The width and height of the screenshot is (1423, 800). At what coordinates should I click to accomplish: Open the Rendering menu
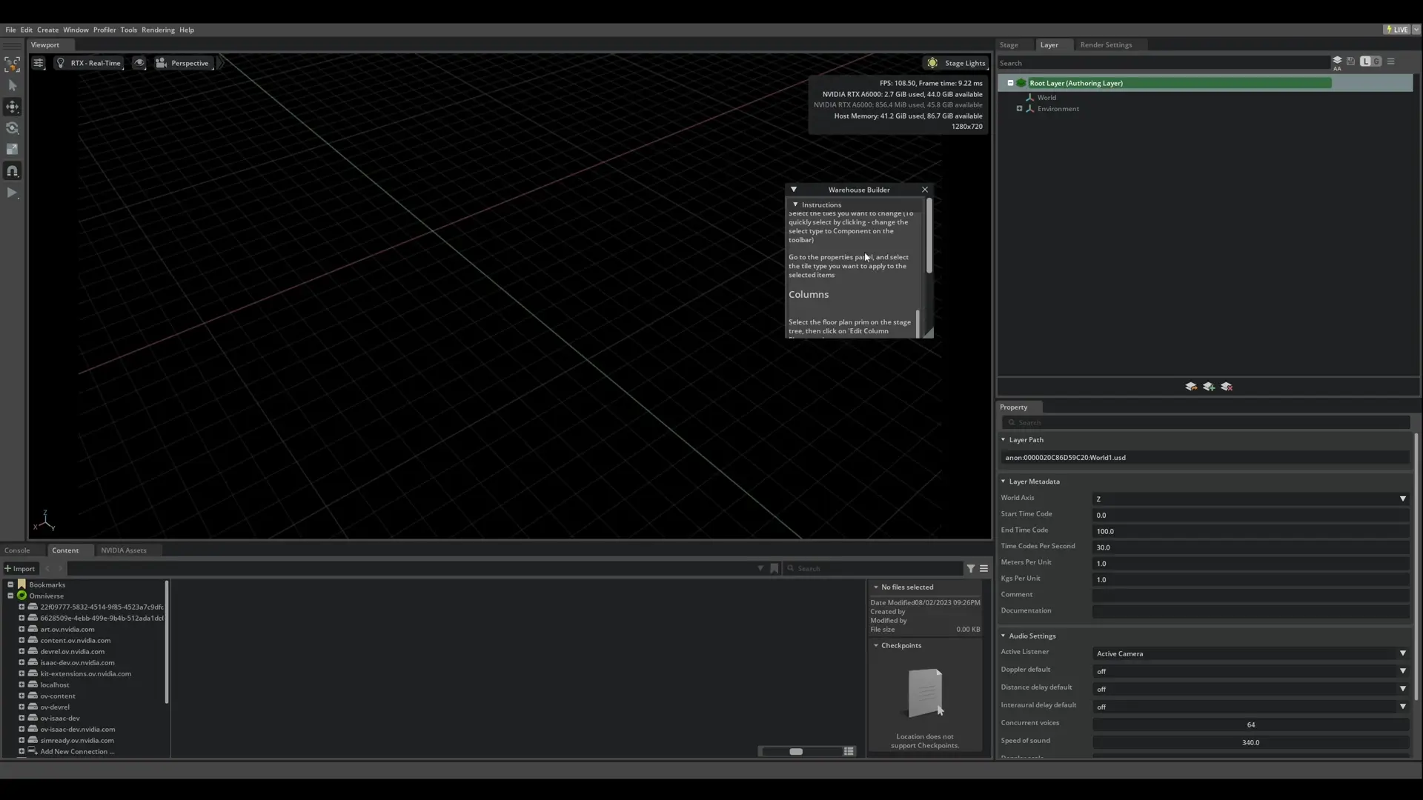[x=158, y=30]
